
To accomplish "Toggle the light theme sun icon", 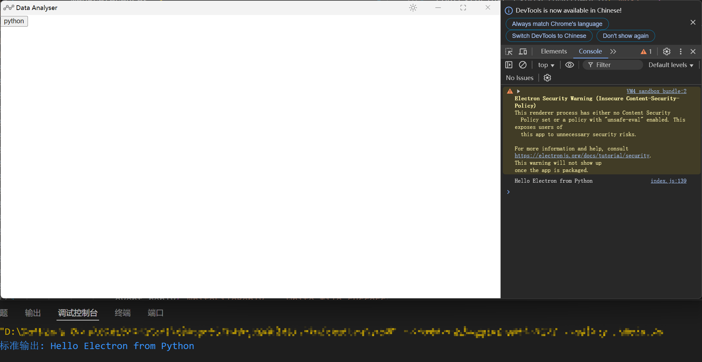I will coord(413,8).
